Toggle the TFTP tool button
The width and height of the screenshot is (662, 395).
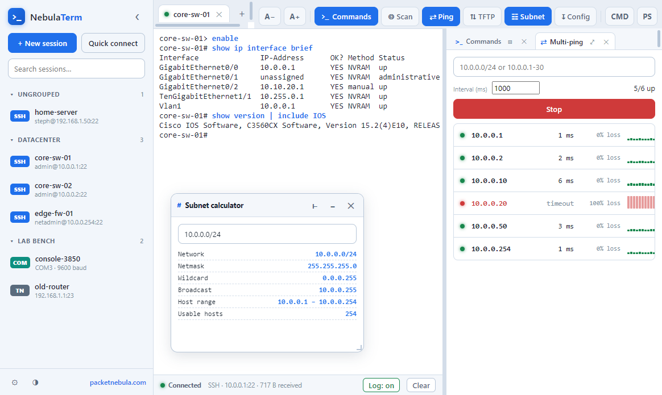[482, 16]
